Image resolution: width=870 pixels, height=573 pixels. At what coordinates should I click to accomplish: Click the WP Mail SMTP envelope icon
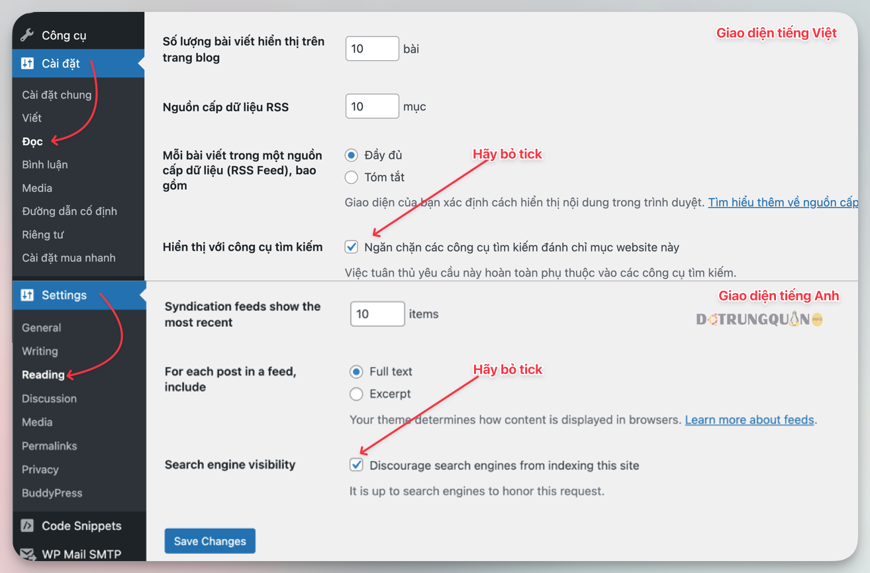27,554
